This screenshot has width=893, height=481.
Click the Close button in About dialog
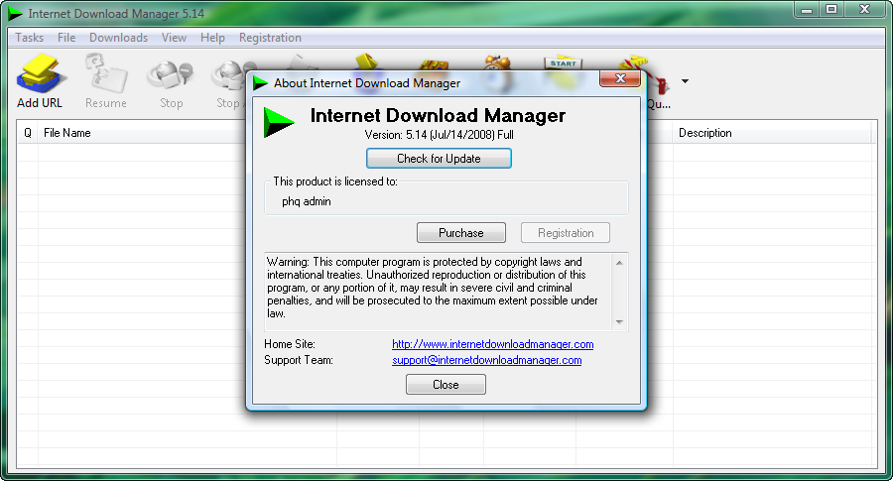tap(446, 384)
